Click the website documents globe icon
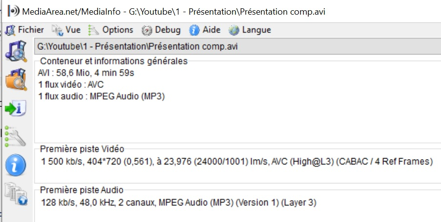441x222 pixels. click(16, 194)
